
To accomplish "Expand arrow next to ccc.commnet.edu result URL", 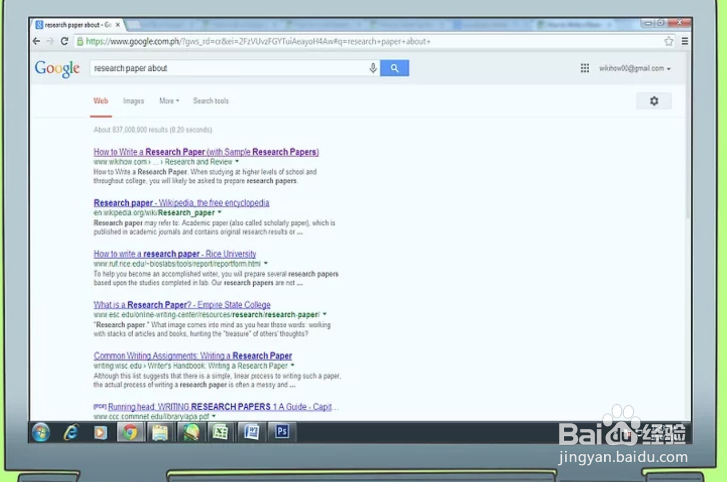I will (x=214, y=416).
